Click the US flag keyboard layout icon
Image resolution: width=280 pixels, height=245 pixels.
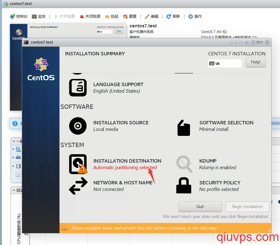[247, 42]
